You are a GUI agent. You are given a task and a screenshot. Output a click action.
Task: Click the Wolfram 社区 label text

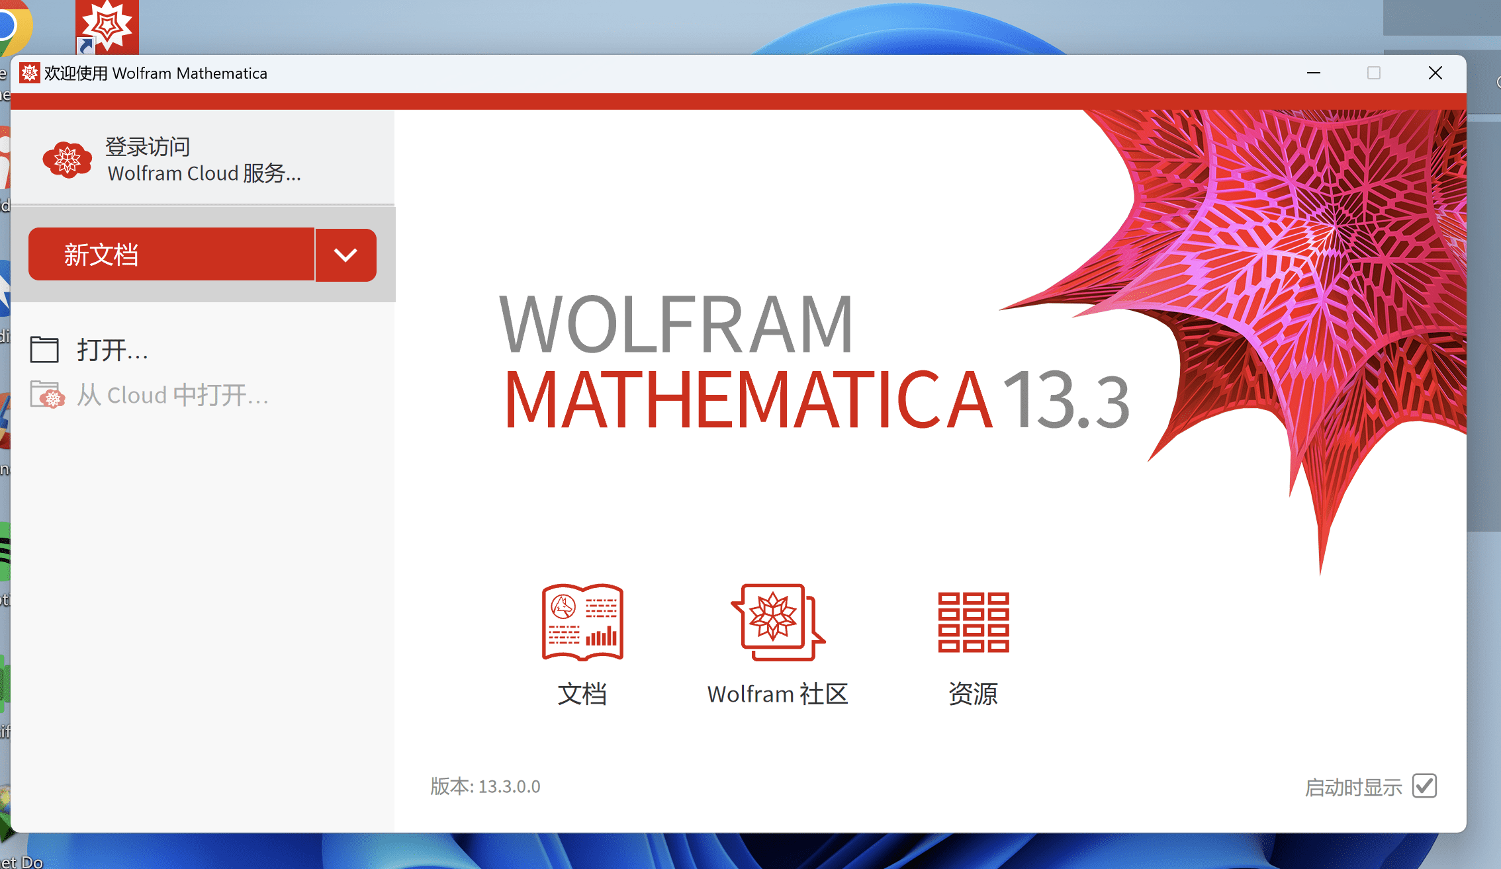pos(777,694)
